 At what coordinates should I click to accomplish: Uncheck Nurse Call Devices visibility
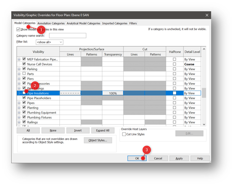point(24,64)
